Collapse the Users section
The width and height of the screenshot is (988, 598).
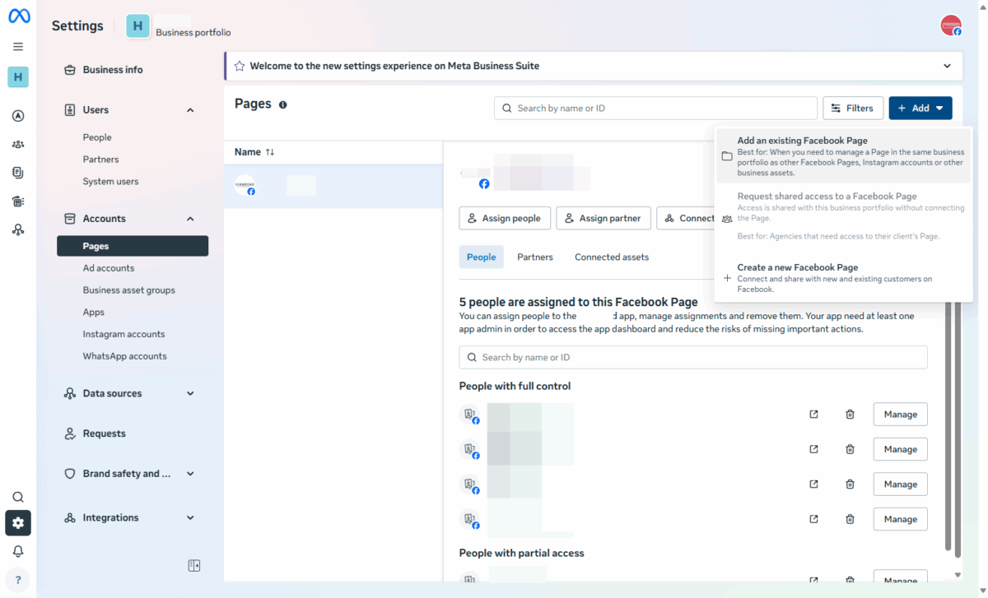coord(190,110)
